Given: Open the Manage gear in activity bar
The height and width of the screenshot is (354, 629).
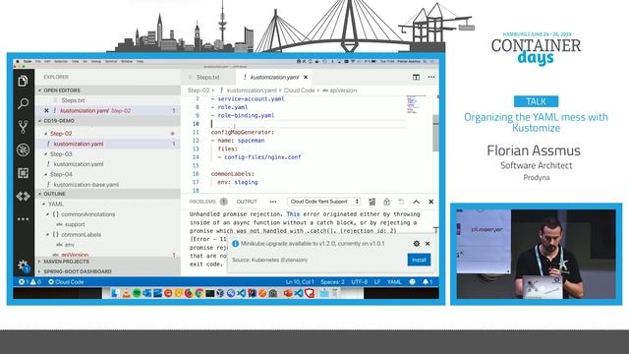Looking at the screenshot, I should tap(23, 265).
